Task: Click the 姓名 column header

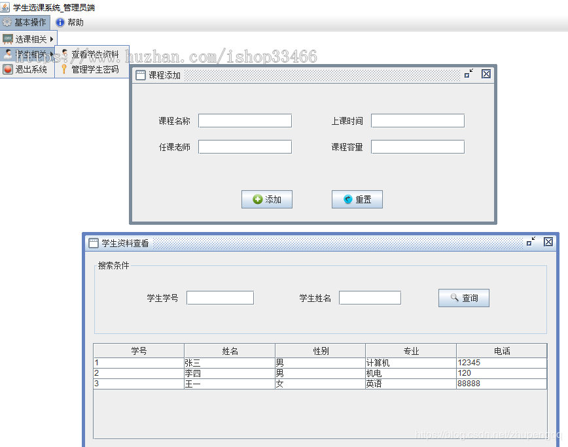Action: click(x=230, y=351)
